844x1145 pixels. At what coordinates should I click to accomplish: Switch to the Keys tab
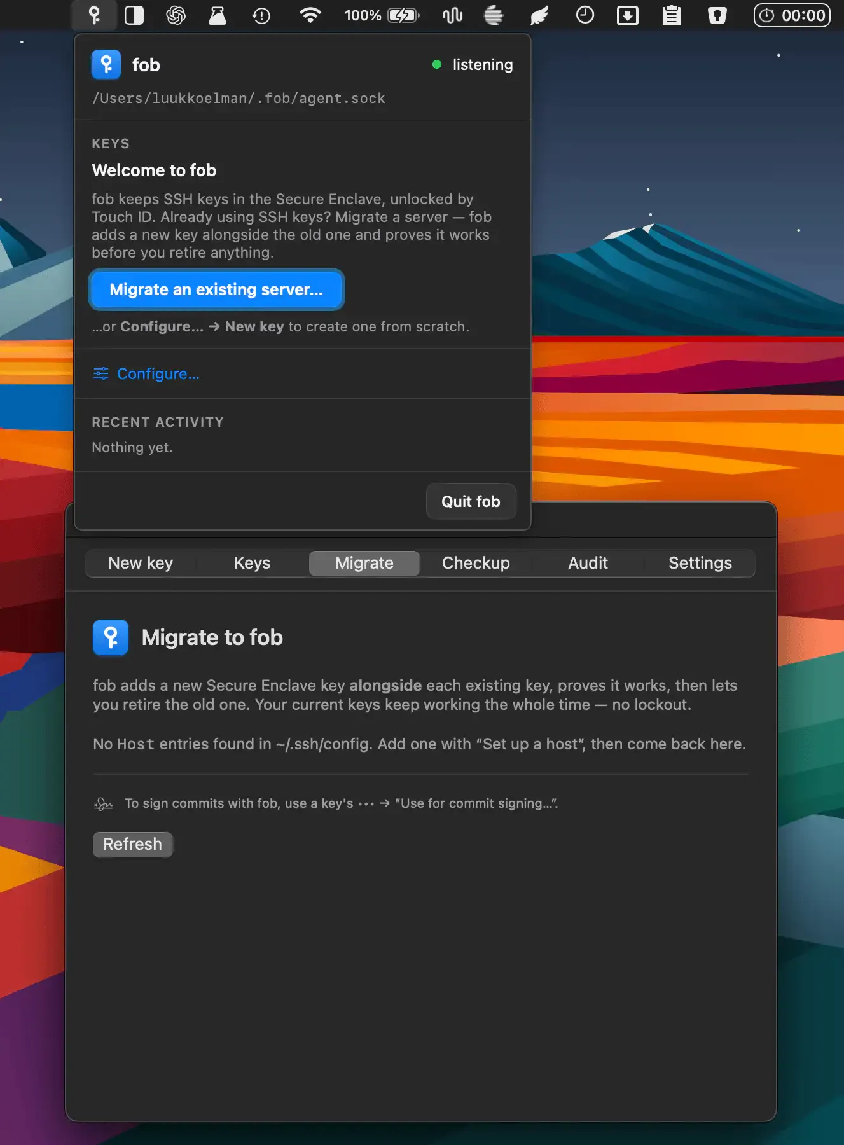pos(253,563)
